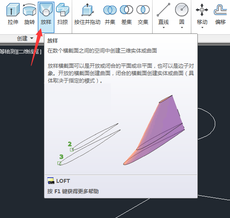The height and width of the screenshot is (218, 230).
Task: Select the 偏移 (Offset) tool
Action: pyautogui.click(x=220, y=14)
